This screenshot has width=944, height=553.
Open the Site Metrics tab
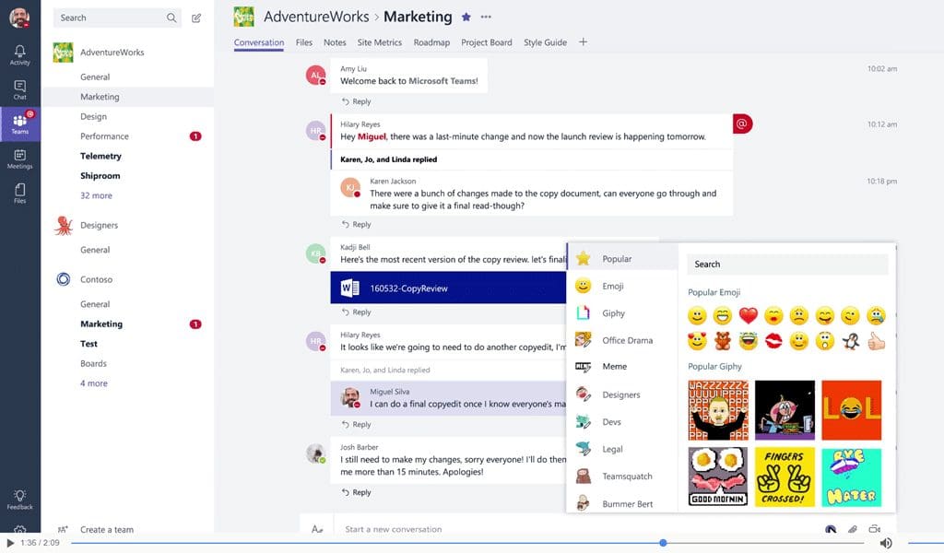coord(379,42)
